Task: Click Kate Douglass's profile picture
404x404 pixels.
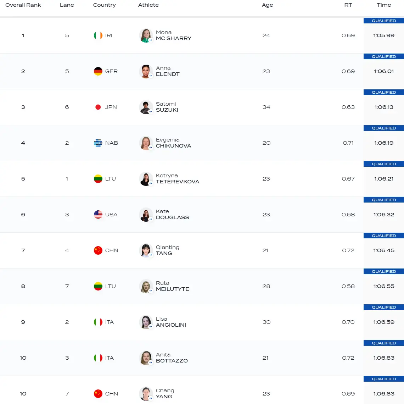Action: (x=146, y=215)
